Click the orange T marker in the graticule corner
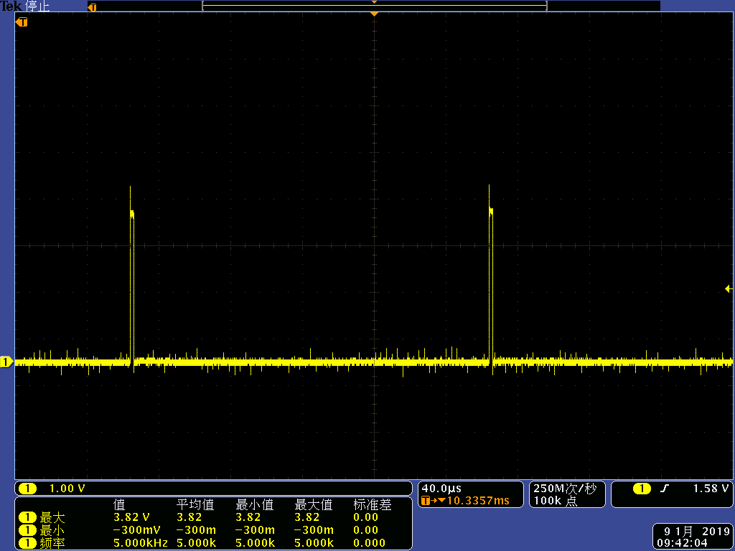Viewport: 735px width, 551px height. coord(22,22)
